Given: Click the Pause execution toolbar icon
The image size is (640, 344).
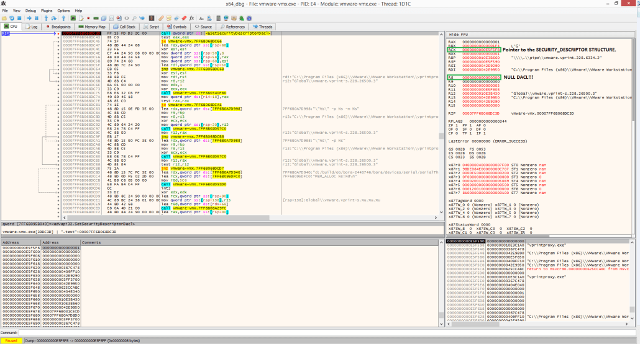Looking at the screenshot, I should coord(37,18).
